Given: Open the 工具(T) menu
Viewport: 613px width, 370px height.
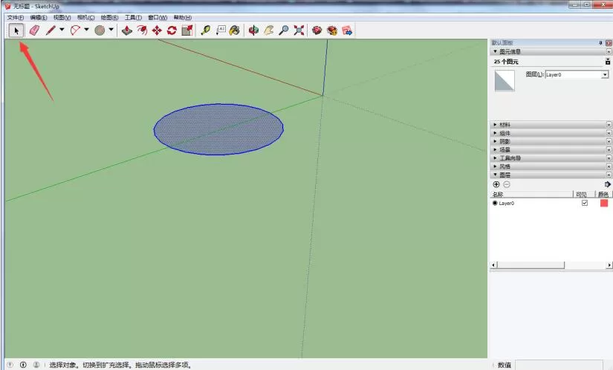Looking at the screenshot, I should click(x=133, y=18).
